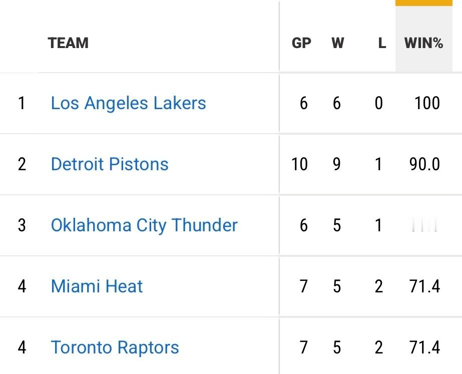
Task: Select rank number 2 beside the Pistons
Action: (22, 164)
